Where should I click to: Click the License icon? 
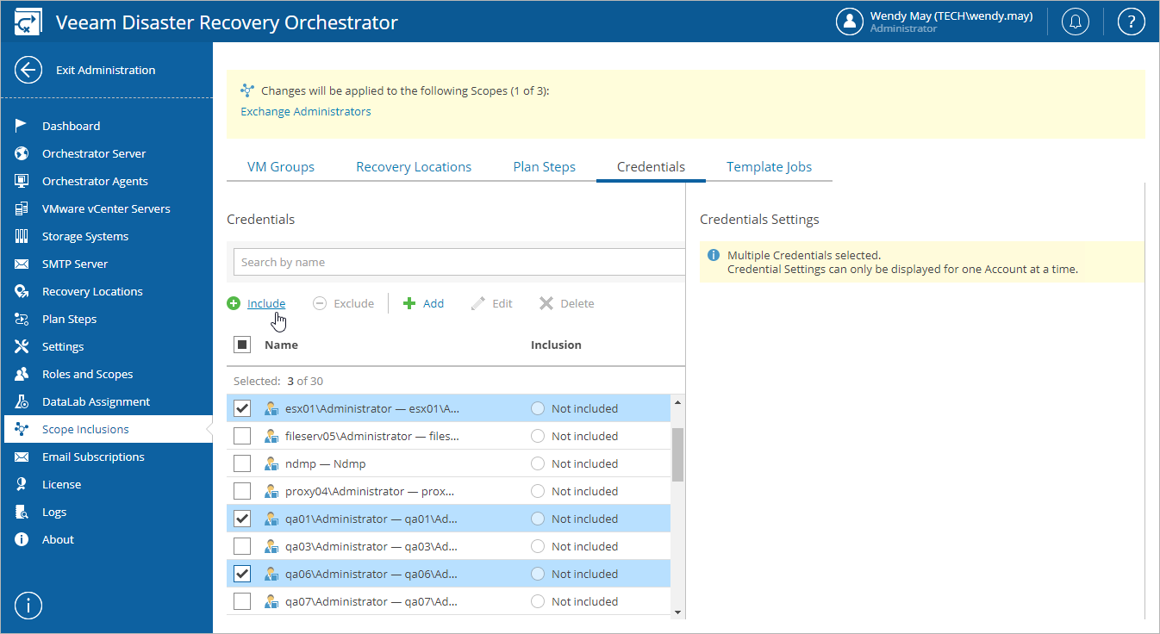[22, 484]
